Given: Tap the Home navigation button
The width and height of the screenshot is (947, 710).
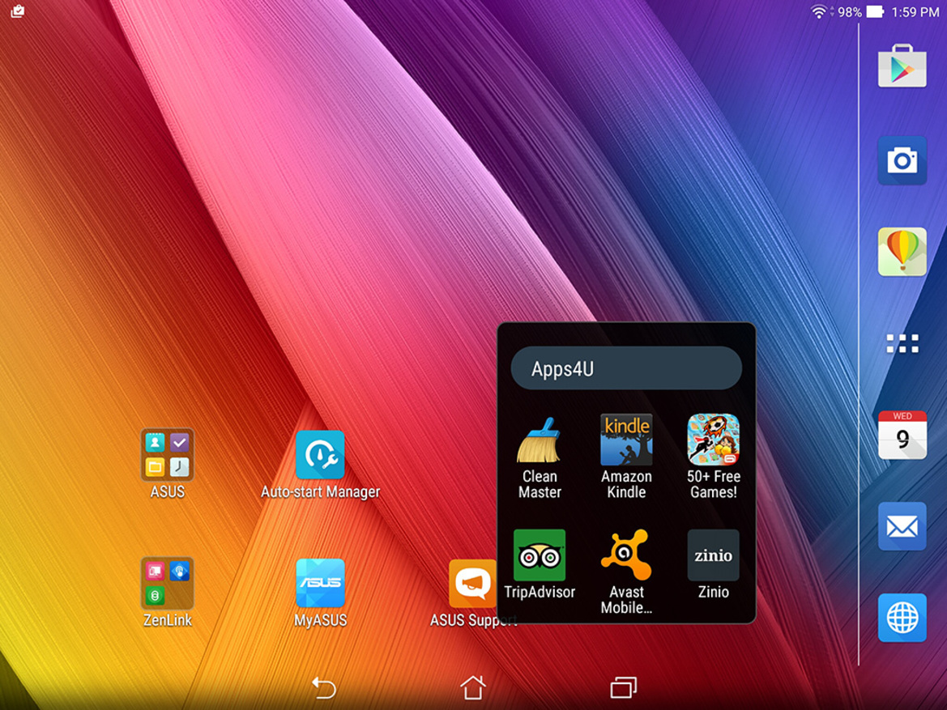Looking at the screenshot, I should [473, 687].
